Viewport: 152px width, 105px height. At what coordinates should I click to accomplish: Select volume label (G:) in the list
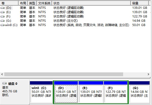[x=9, y=20]
